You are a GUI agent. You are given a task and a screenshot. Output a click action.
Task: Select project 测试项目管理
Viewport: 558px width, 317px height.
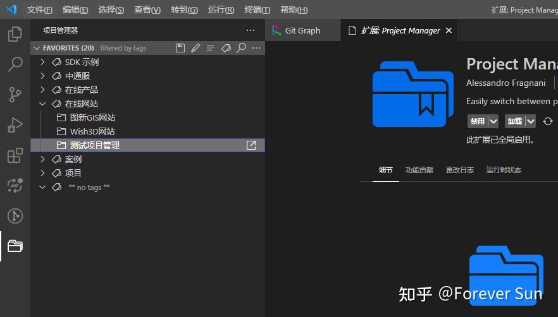click(147, 145)
